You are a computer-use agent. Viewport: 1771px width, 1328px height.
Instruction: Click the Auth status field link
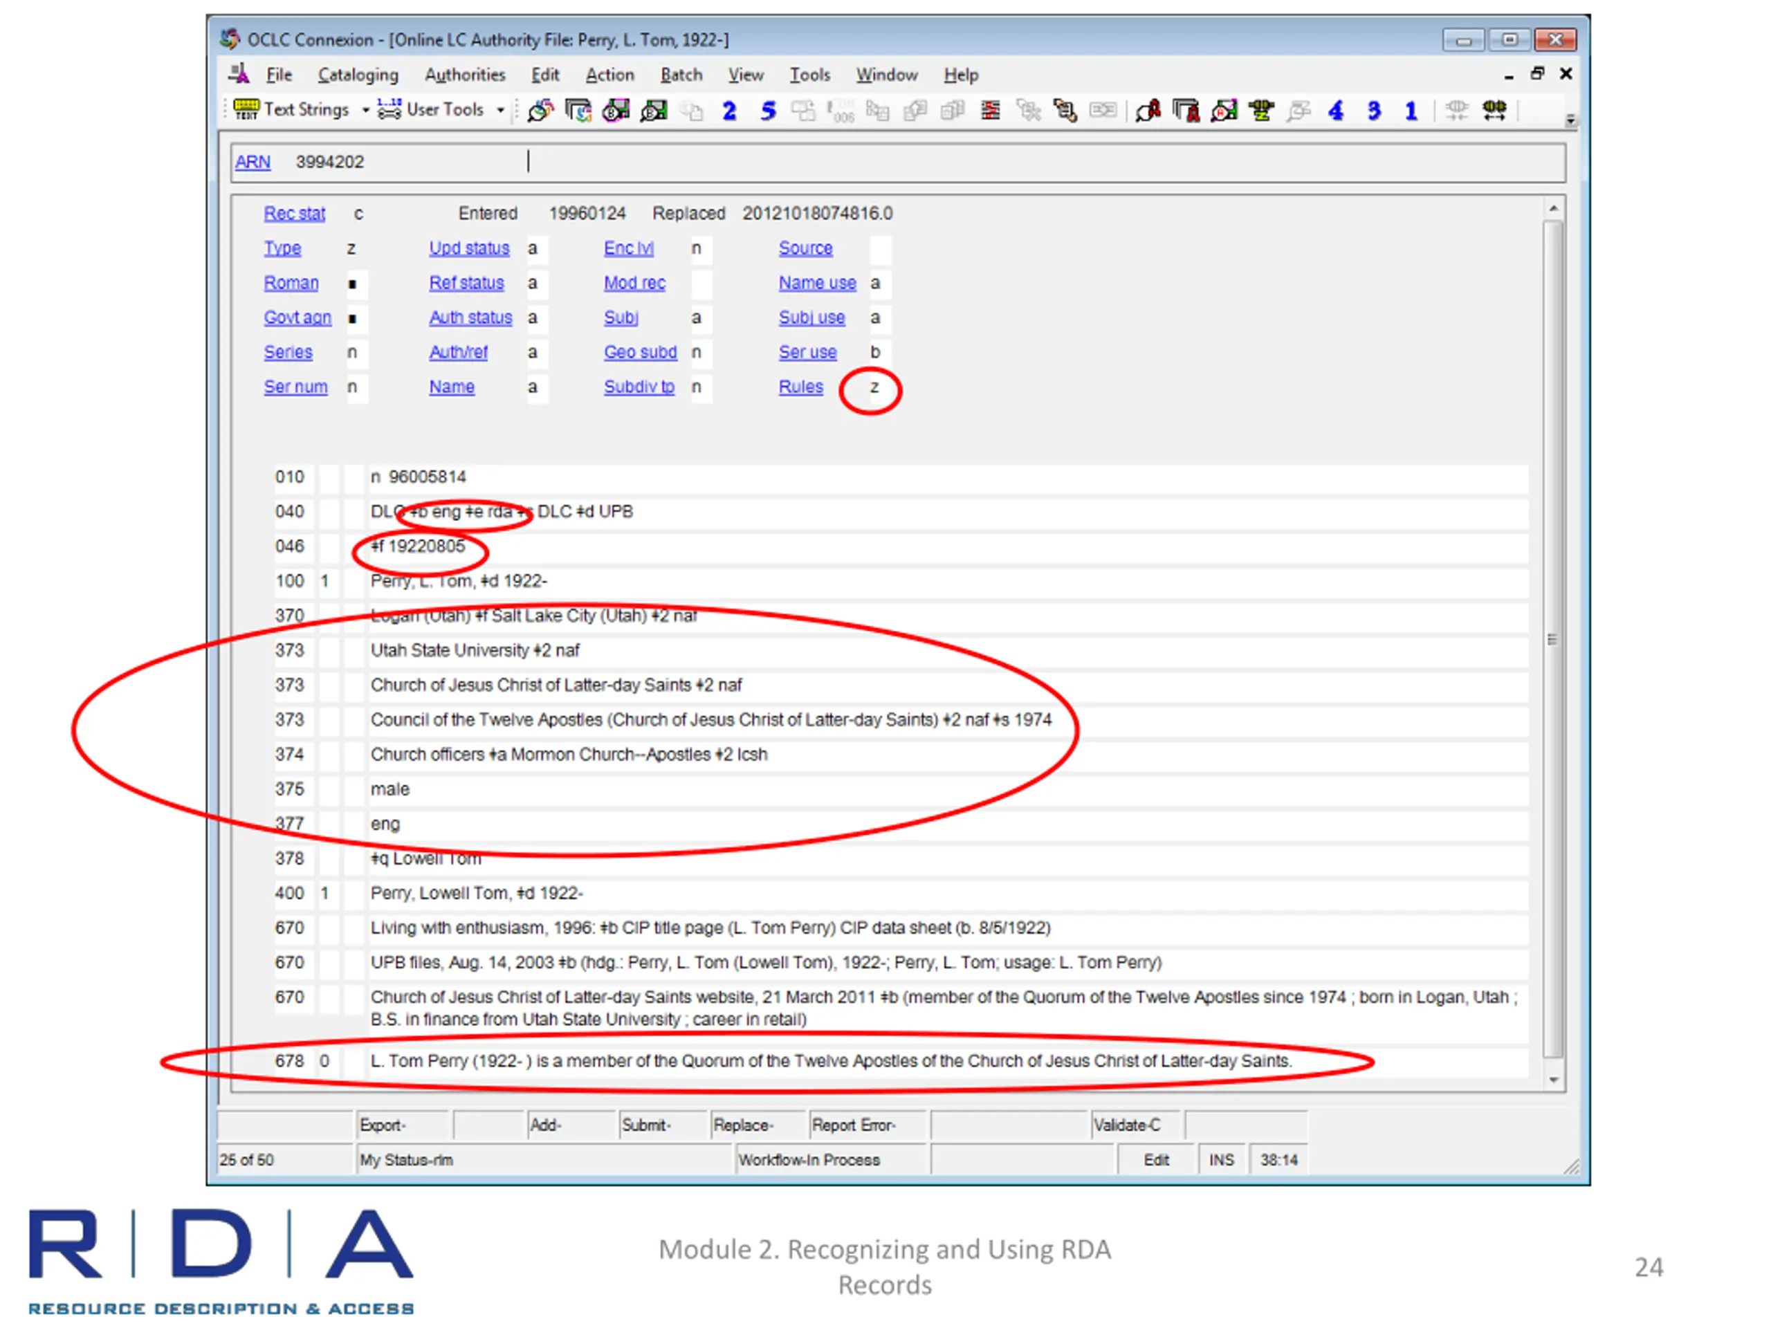pos(471,317)
